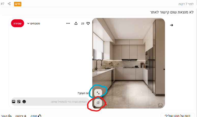Click the השב reply button
The width and height of the screenshot is (197, 117).
[x=6, y=116]
